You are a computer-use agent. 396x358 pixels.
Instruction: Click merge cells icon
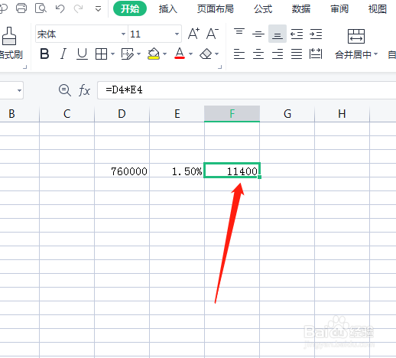[x=356, y=36]
